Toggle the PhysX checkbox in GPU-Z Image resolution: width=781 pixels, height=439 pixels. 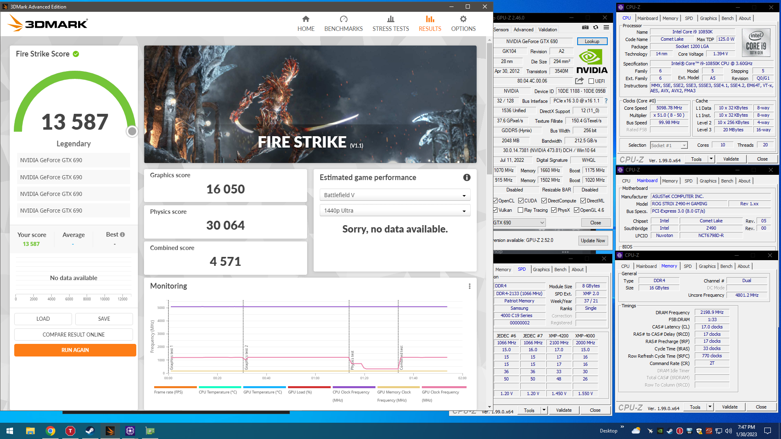pyautogui.click(x=554, y=210)
